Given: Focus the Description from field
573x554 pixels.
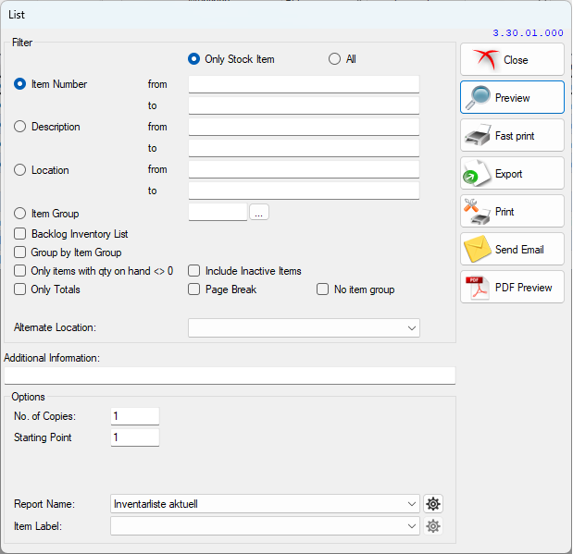Looking at the screenshot, I should (304, 127).
